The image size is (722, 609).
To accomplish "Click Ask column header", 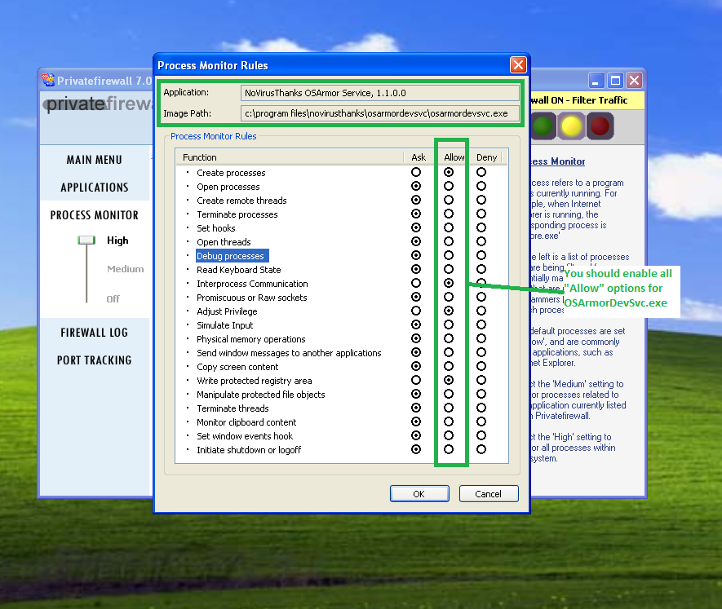I will 419,157.
